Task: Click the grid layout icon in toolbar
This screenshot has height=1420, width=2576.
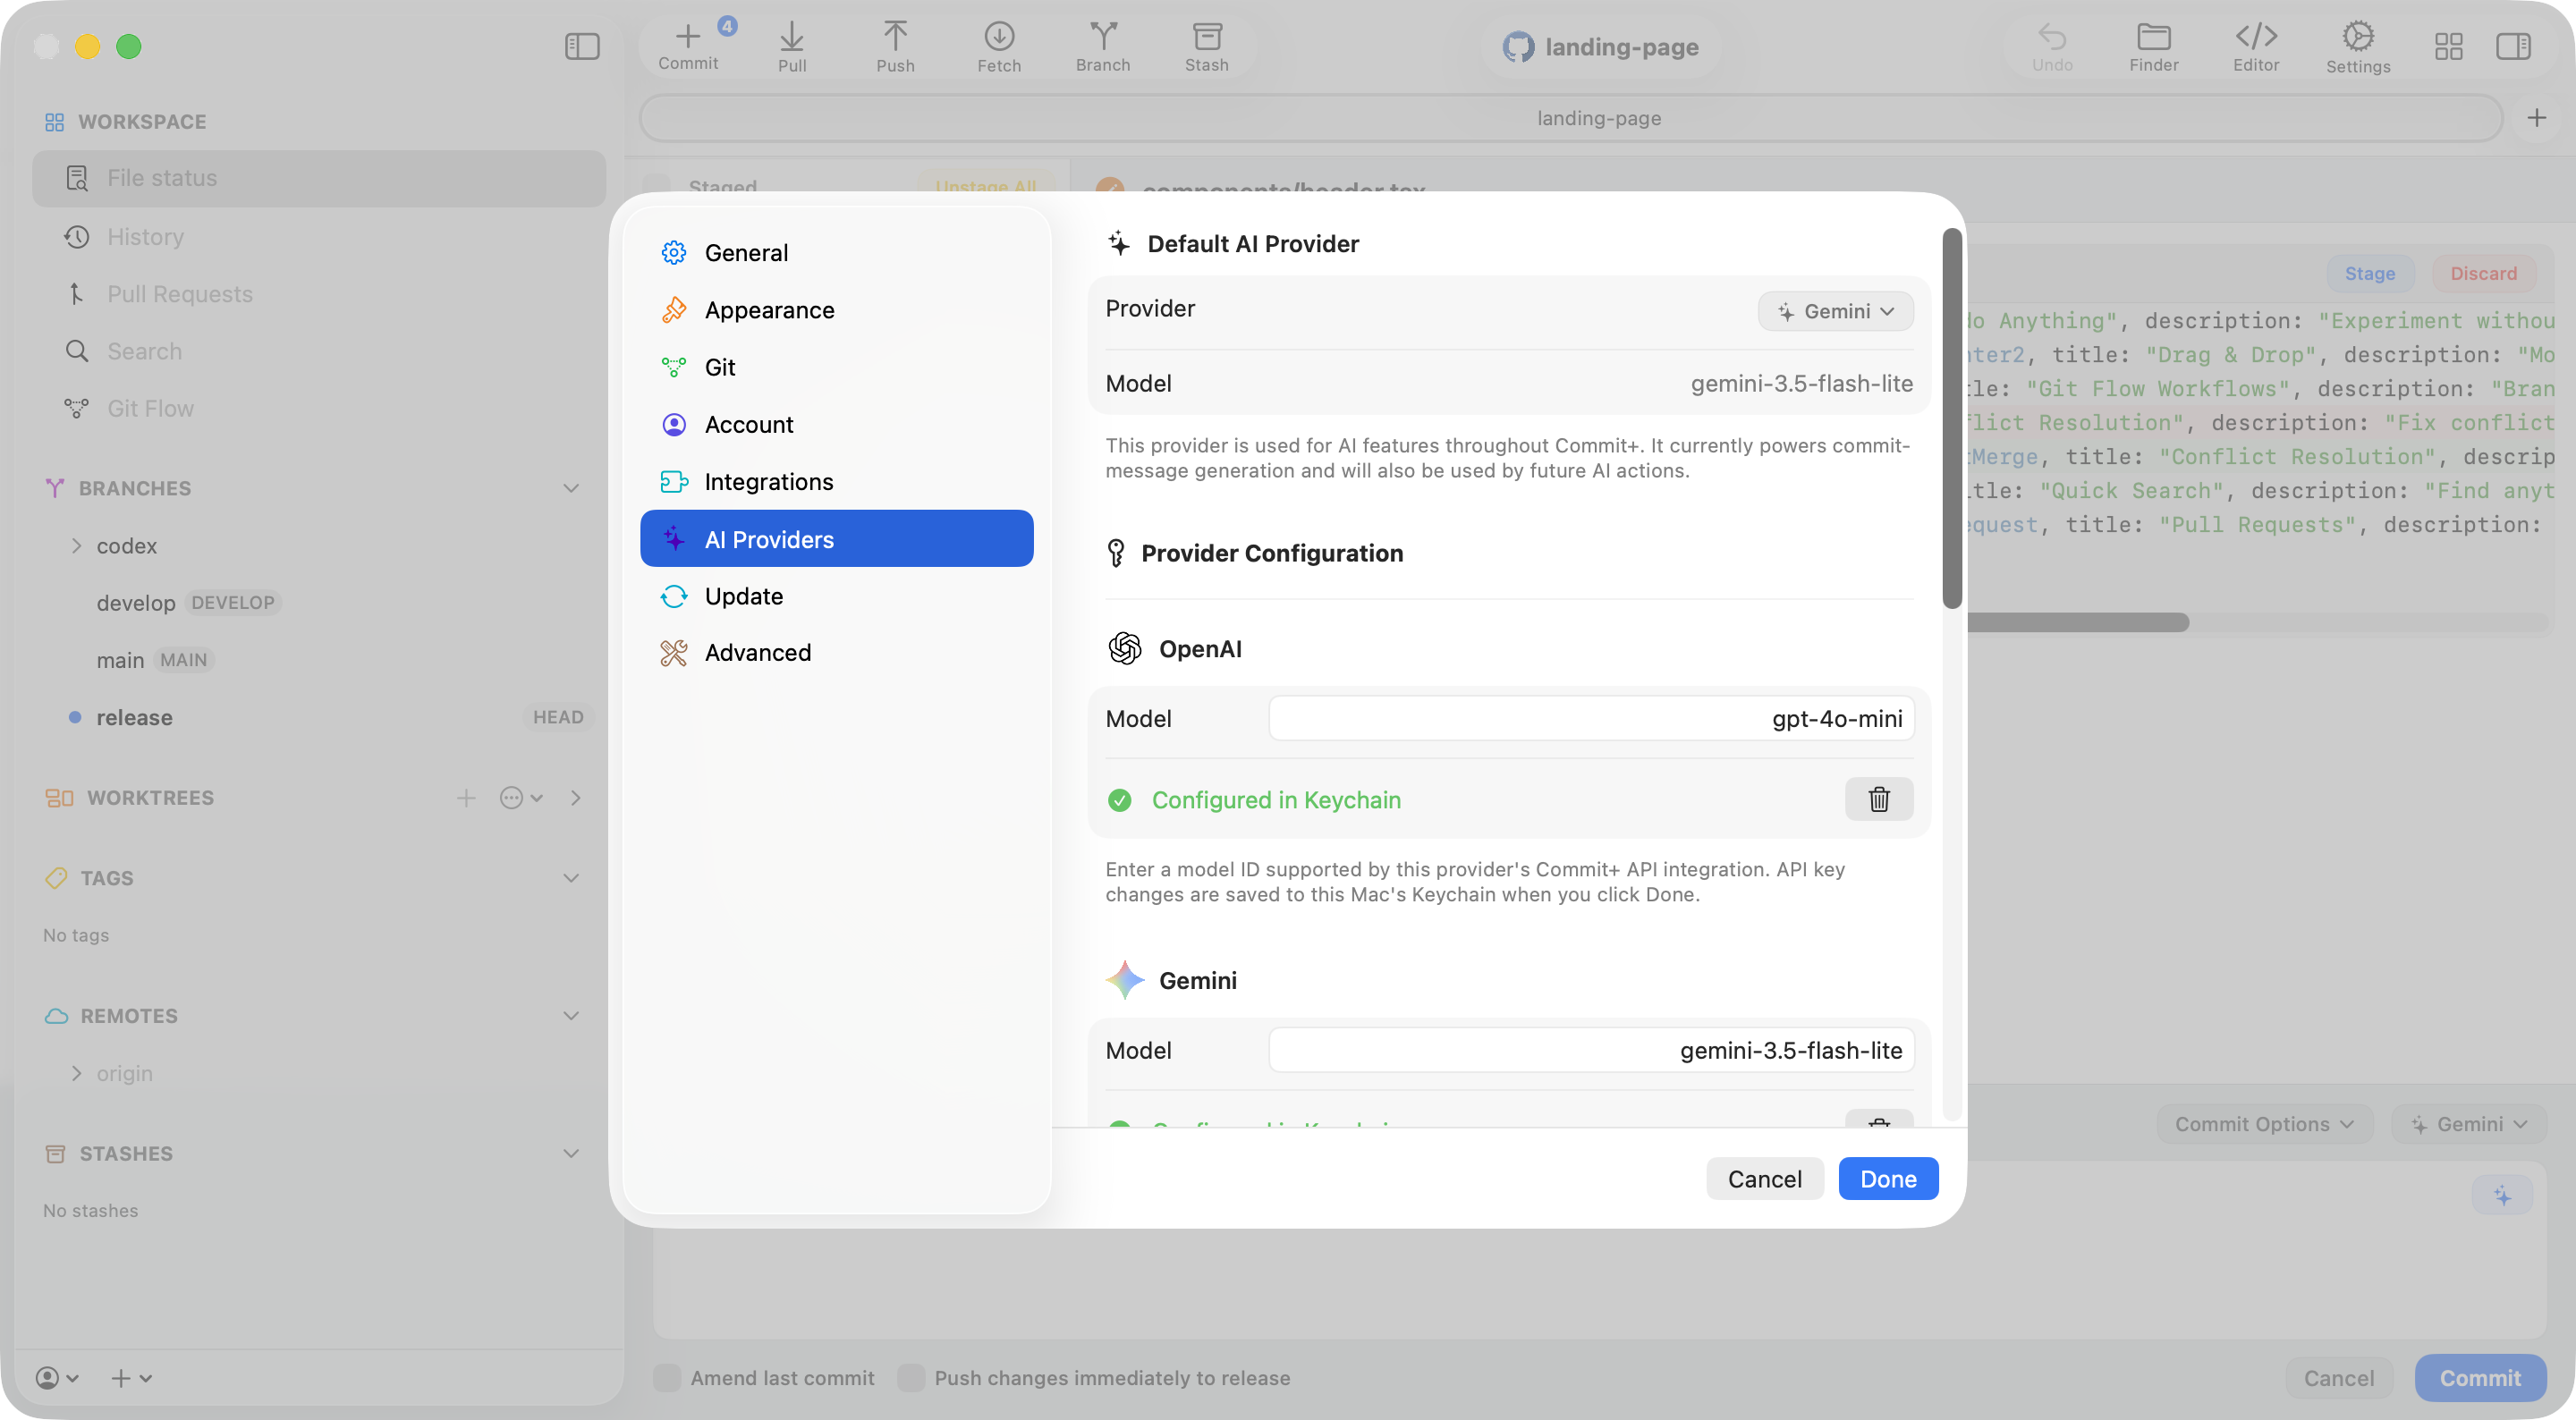Action: (2448, 46)
